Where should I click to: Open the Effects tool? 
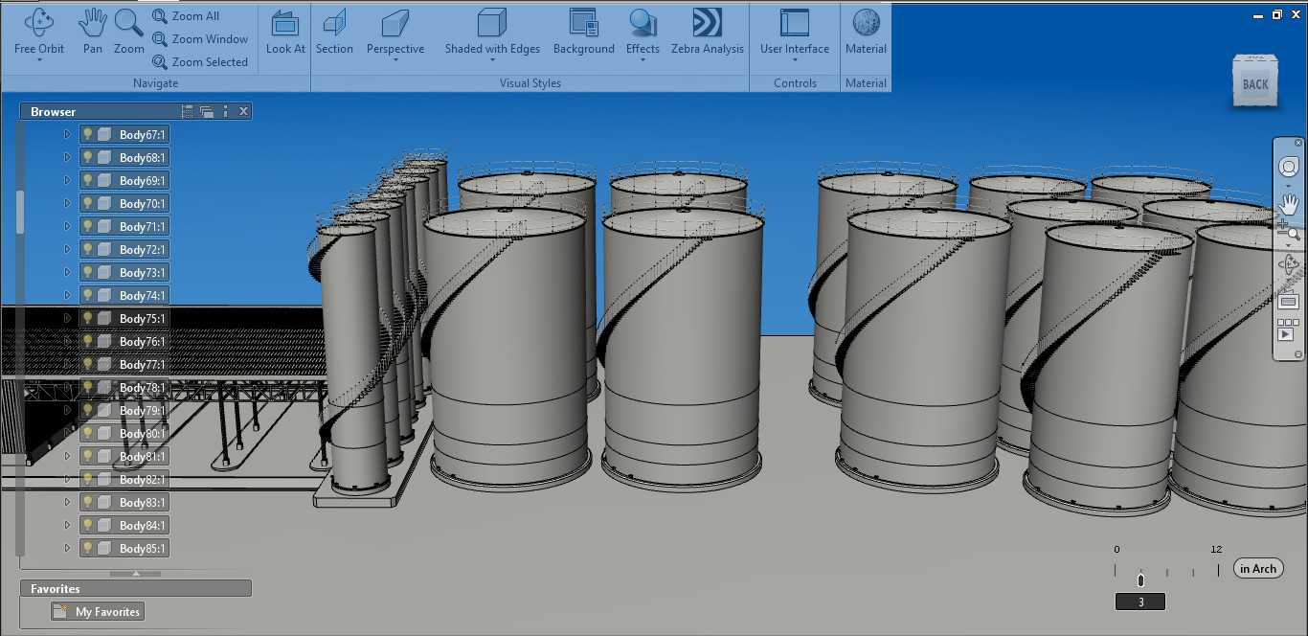[x=643, y=31]
